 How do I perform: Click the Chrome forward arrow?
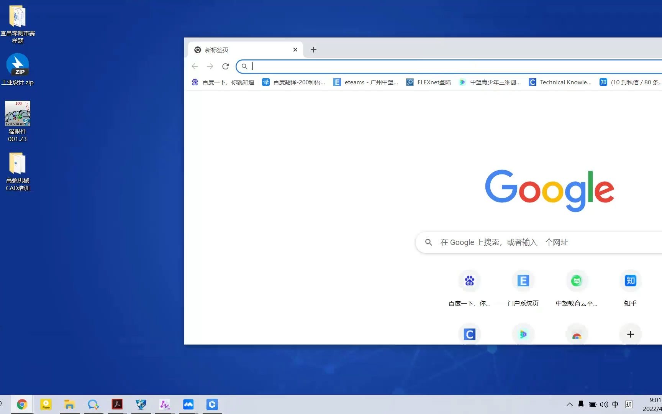pos(210,66)
